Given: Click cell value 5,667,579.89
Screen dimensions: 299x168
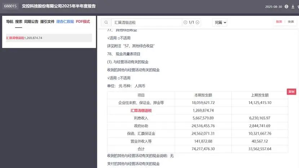Looking at the screenshot, I should pyautogui.click(x=203, y=118).
